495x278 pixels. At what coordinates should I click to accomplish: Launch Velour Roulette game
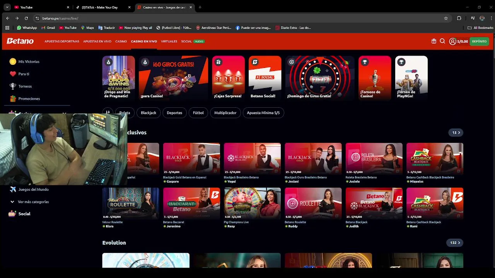(x=131, y=204)
